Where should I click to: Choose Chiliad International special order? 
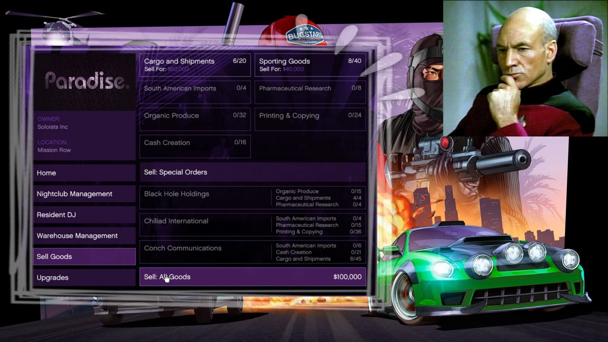coord(253,225)
